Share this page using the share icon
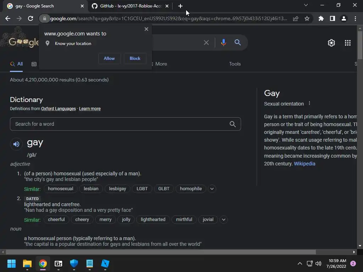363x272 pixels. click(x=295, y=18)
